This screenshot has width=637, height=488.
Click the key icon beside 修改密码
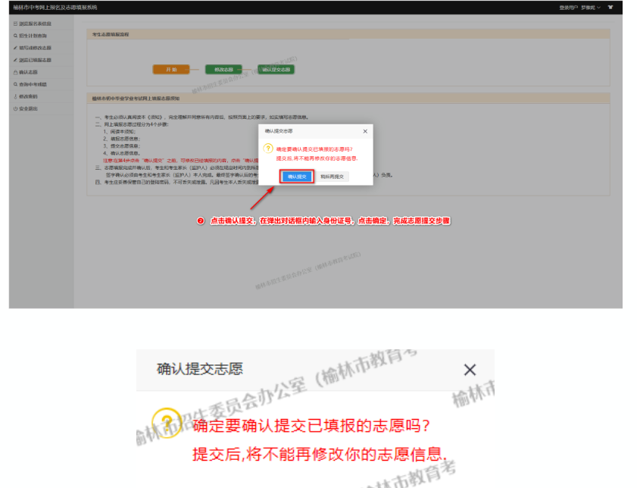(x=15, y=96)
